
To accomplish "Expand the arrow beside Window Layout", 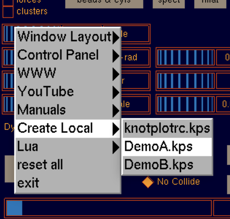I will coord(116,38).
